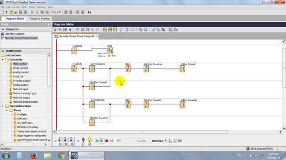Close the Normally-Closed Timed-Closed.lld tab

[97, 36]
